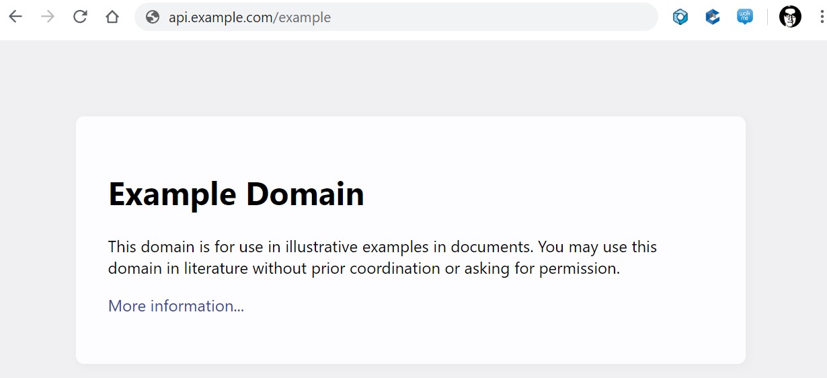Open the browser home page
Image resolution: width=827 pixels, height=378 pixels.
coord(112,17)
